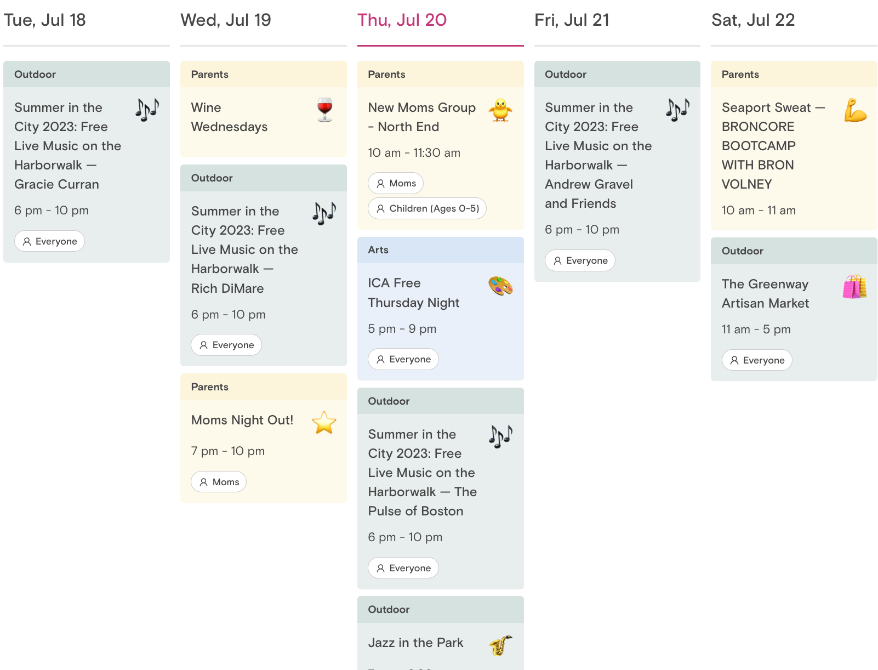This screenshot has width=878, height=670.
Task: Click the Arts category label on Thursday
Action: (x=378, y=250)
